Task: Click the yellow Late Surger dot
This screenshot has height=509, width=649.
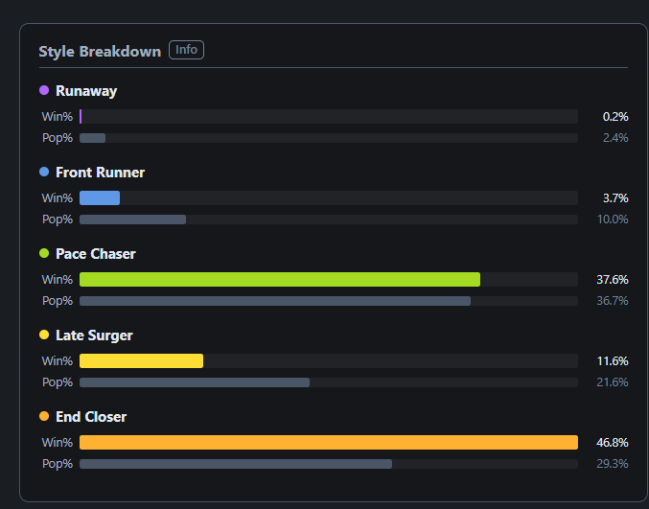Action: pos(44,335)
